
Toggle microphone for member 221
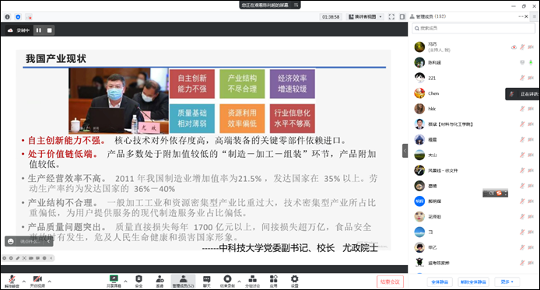[522, 78]
